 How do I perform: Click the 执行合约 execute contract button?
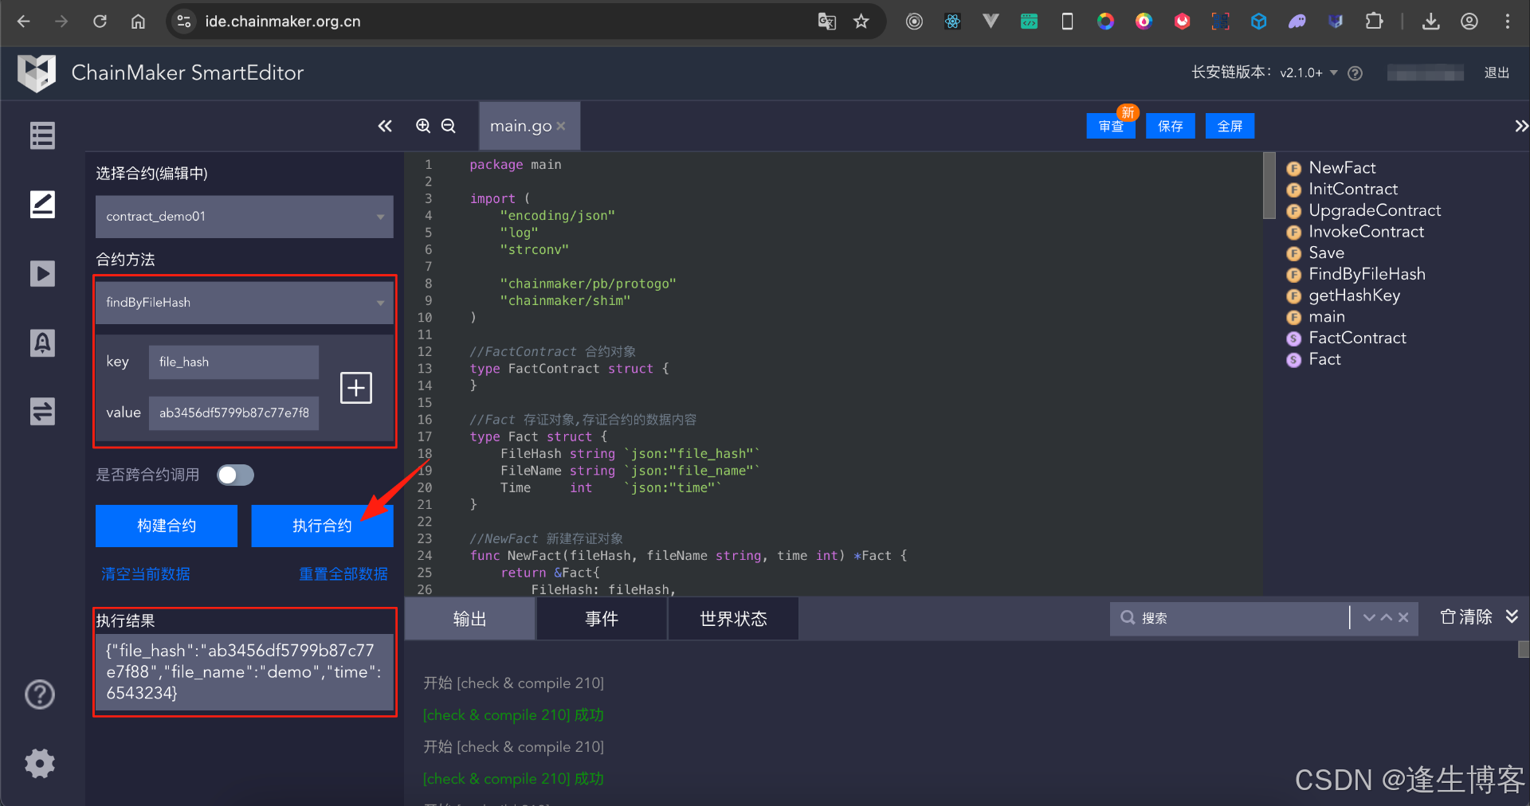323,526
